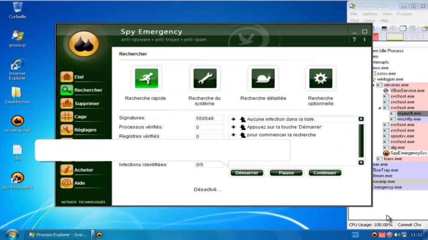428x240 pixels.
Task: Click the taskbar clock showing 11:12
Action: click(x=416, y=235)
